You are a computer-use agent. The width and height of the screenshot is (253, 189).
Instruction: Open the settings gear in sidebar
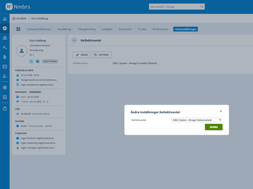(5, 87)
